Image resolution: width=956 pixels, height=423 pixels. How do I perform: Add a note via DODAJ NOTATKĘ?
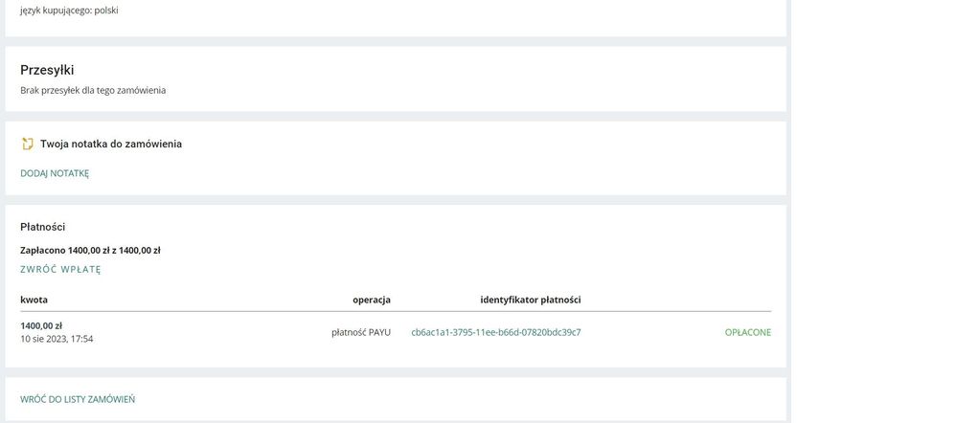55,174
